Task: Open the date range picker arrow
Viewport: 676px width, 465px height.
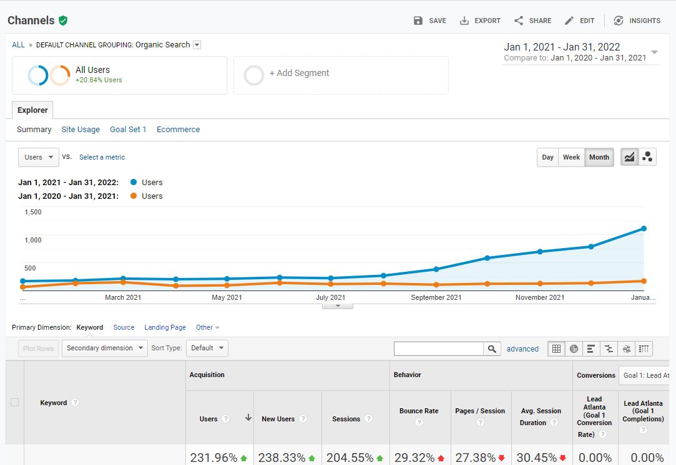Action: click(654, 52)
